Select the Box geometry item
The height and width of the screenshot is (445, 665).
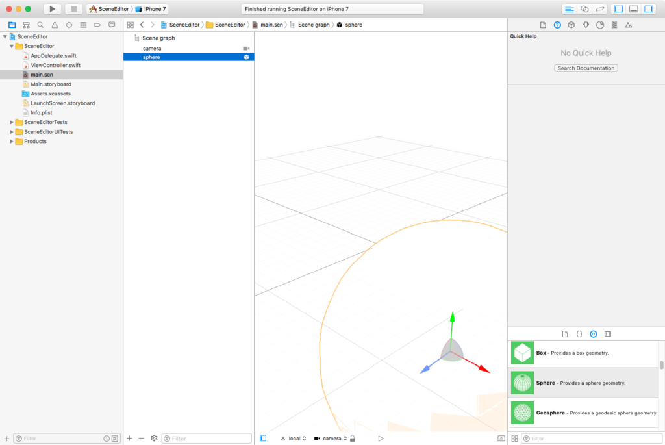click(583, 353)
